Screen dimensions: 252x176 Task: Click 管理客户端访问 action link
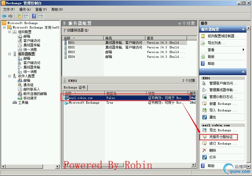[x=223, y=83]
